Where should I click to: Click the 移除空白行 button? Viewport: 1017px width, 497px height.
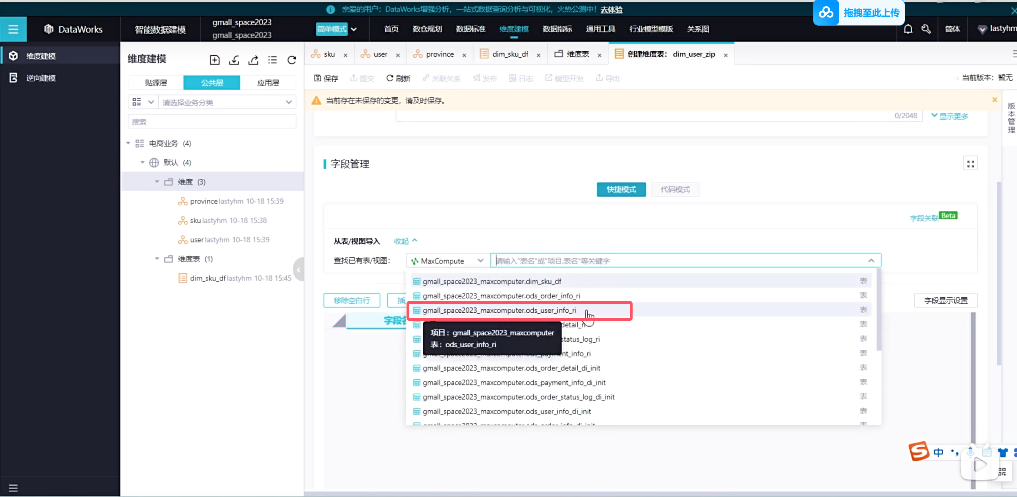pos(351,301)
